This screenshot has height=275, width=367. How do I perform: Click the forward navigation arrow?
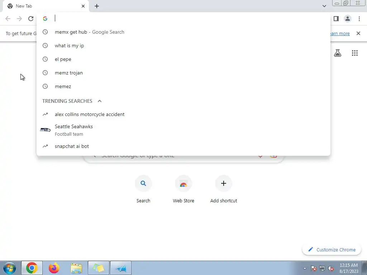(19, 19)
